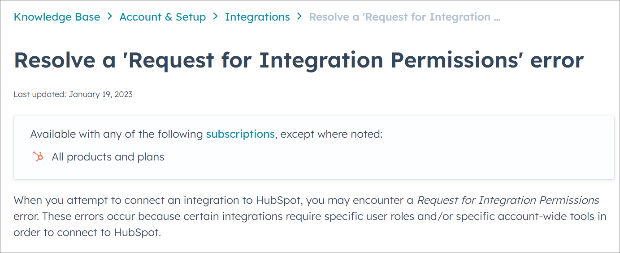Go to Account & Setup breadcrumb

[163, 17]
